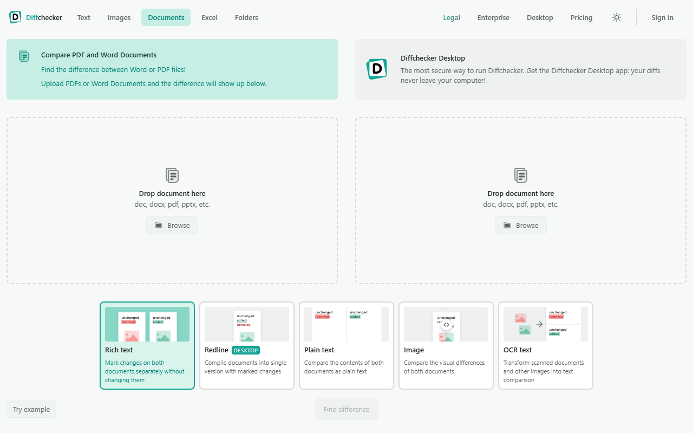693x433 pixels.
Task: Click the left drop zone document icon
Action: click(172, 175)
